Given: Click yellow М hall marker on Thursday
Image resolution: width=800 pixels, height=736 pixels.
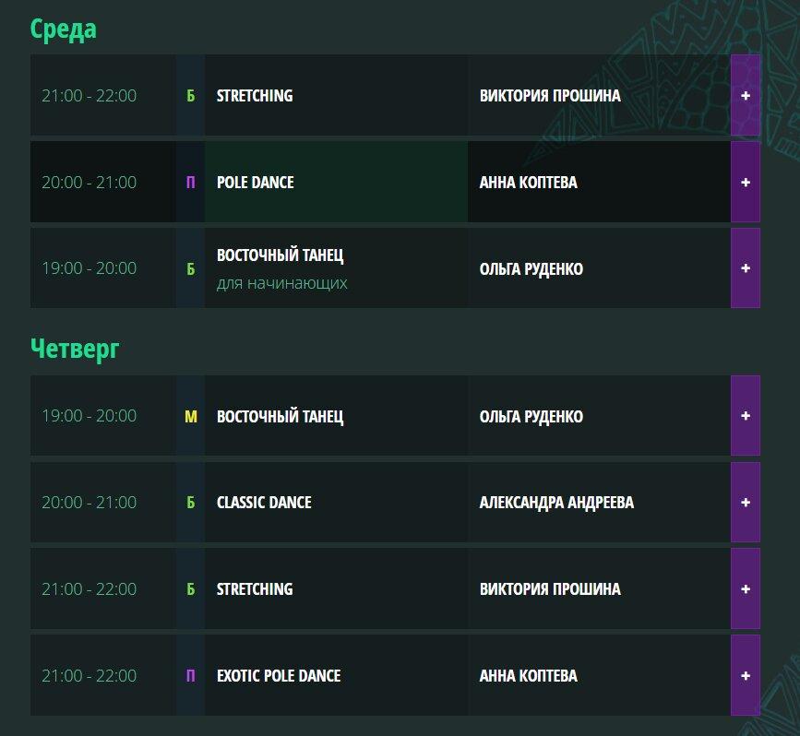Looking at the screenshot, I should (191, 416).
